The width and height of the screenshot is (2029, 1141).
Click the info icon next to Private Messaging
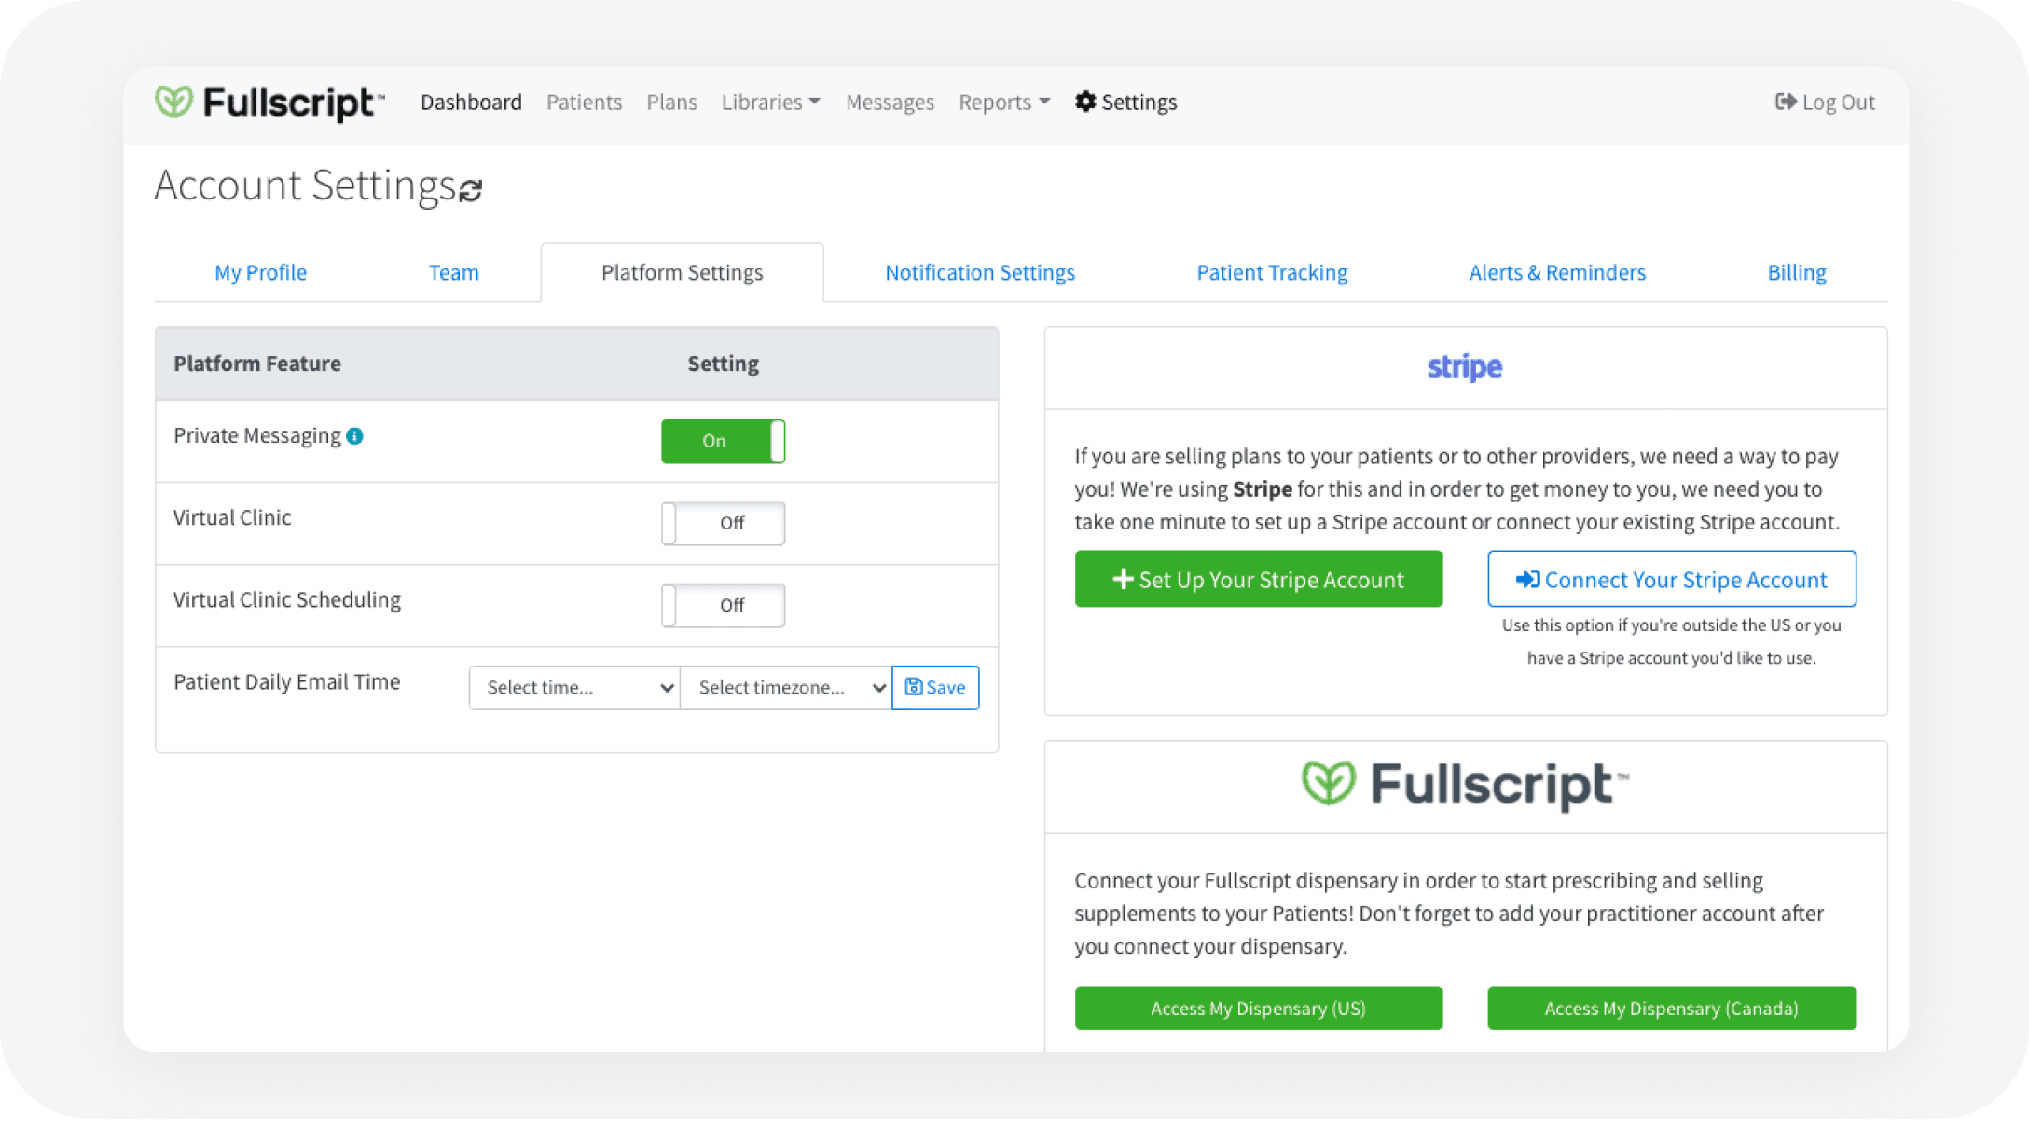(x=355, y=436)
